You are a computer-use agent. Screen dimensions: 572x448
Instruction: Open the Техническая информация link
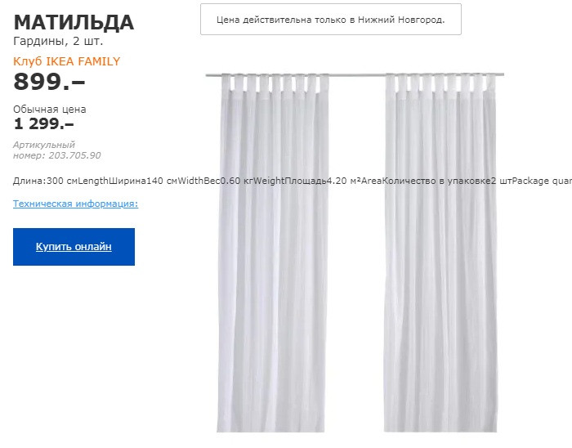click(75, 204)
